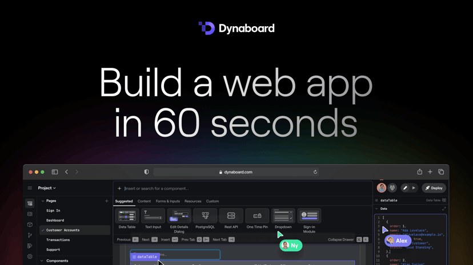This screenshot has width=473, height=265.
Task: Click the Next right-arrow key hint
Action: tap(154, 240)
